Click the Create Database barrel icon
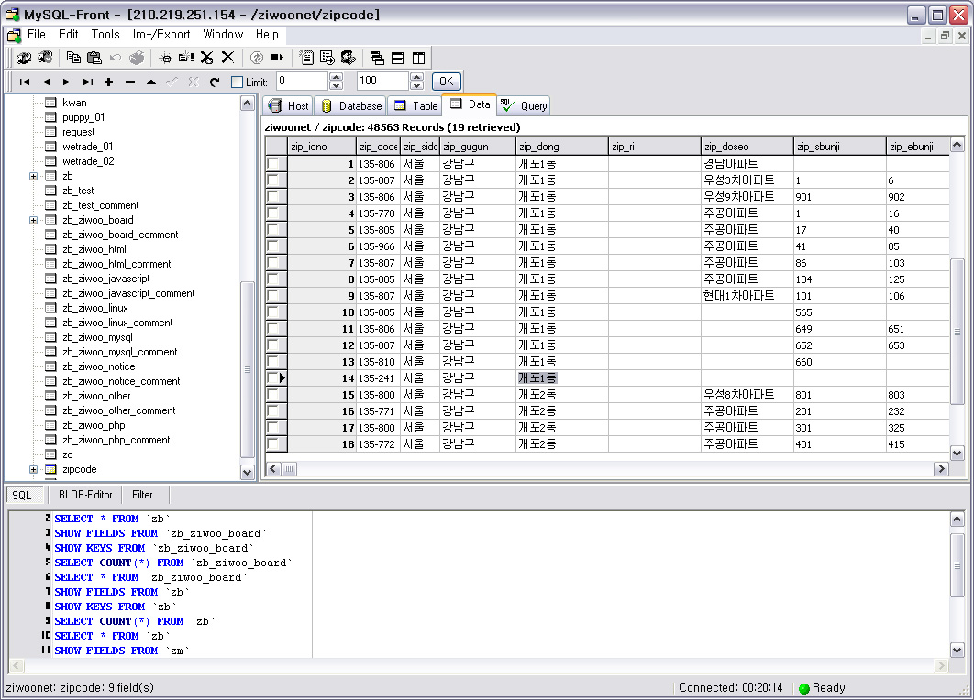The height and width of the screenshot is (700, 974). click(164, 58)
